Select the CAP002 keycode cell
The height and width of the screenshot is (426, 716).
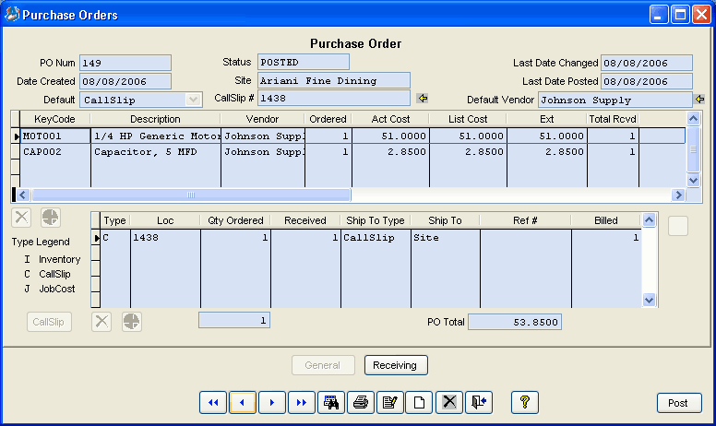[x=55, y=152]
